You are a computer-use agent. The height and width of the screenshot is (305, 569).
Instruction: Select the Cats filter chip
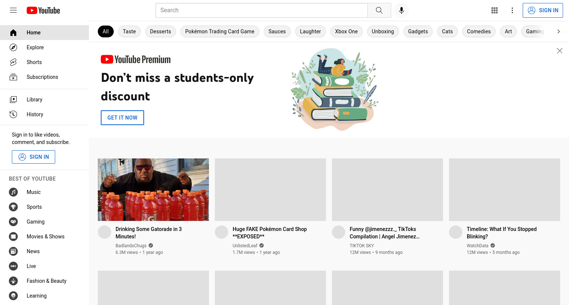point(447,31)
